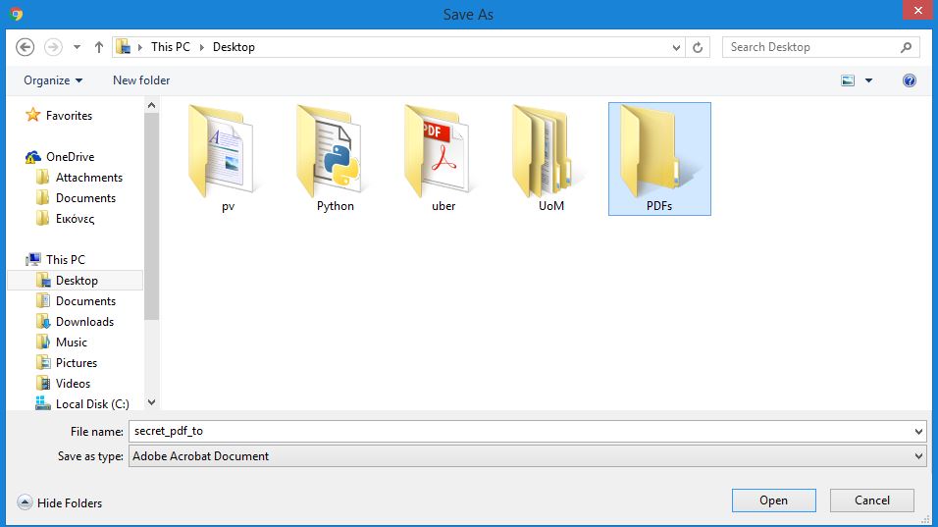
Task: Go back with the left arrow button
Action: (x=26, y=47)
